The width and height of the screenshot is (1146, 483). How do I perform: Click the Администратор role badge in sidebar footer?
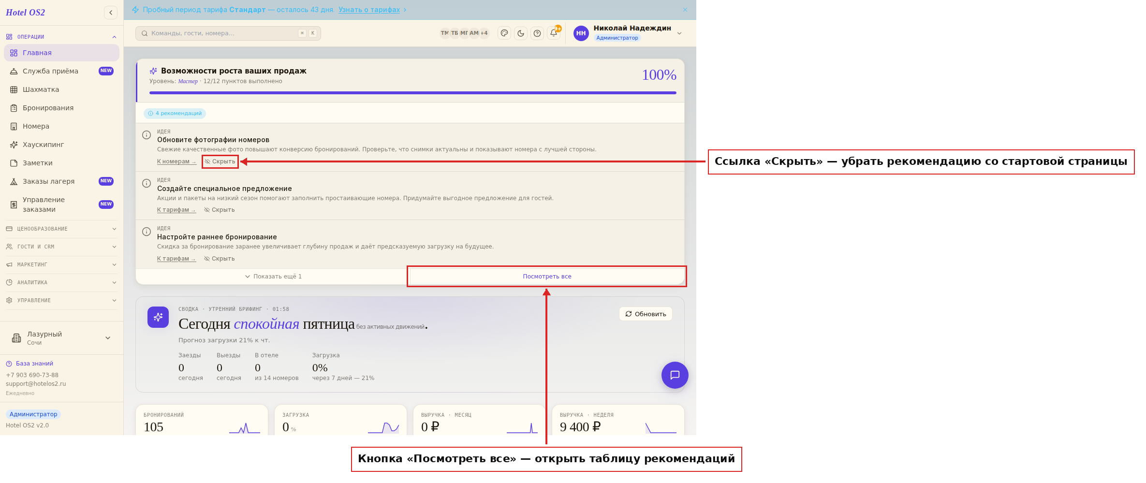tap(33, 414)
